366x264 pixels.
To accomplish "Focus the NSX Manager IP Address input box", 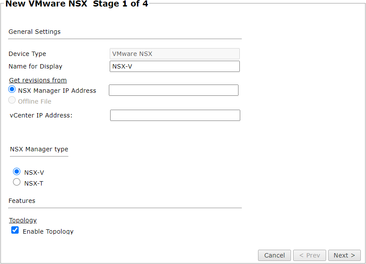I will coord(173,90).
